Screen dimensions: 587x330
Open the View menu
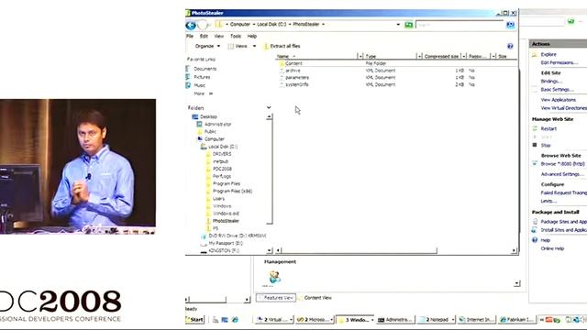pos(219,37)
